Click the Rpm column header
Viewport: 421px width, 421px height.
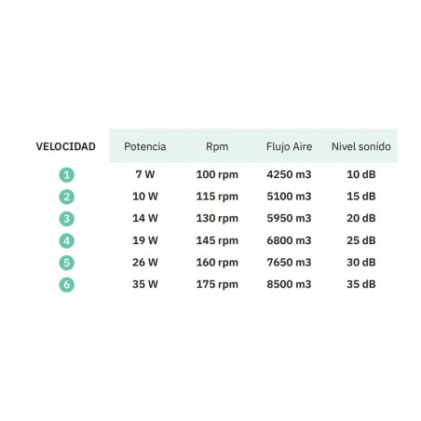(x=217, y=146)
